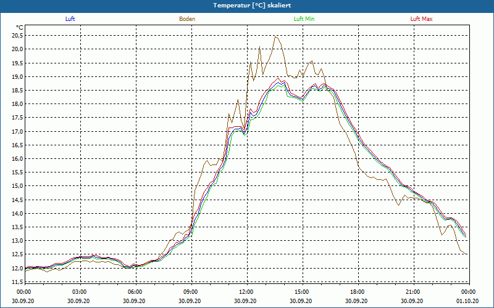Click the 13,0 y-axis value
The width and height of the screenshot is (494, 308).
click(x=17, y=241)
